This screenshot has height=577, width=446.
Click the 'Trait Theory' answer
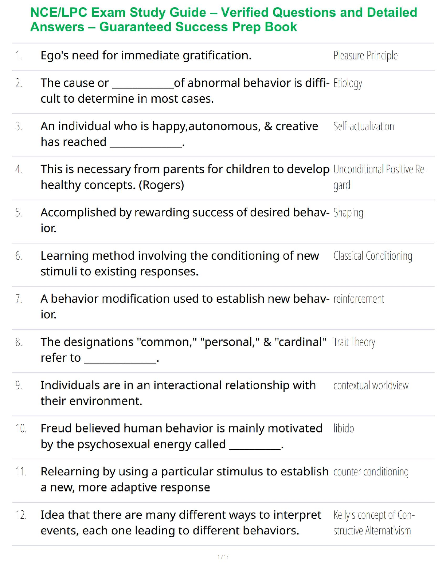[354, 342]
